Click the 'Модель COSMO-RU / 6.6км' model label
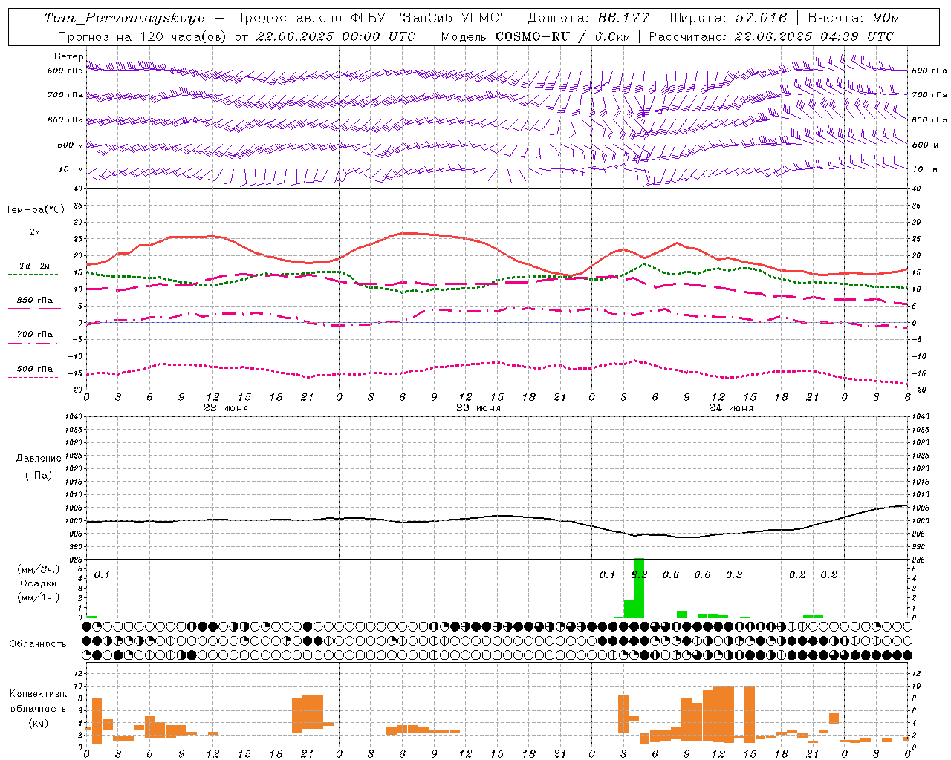Viewport: 951px width, 760px height. (x=535, y=36)
